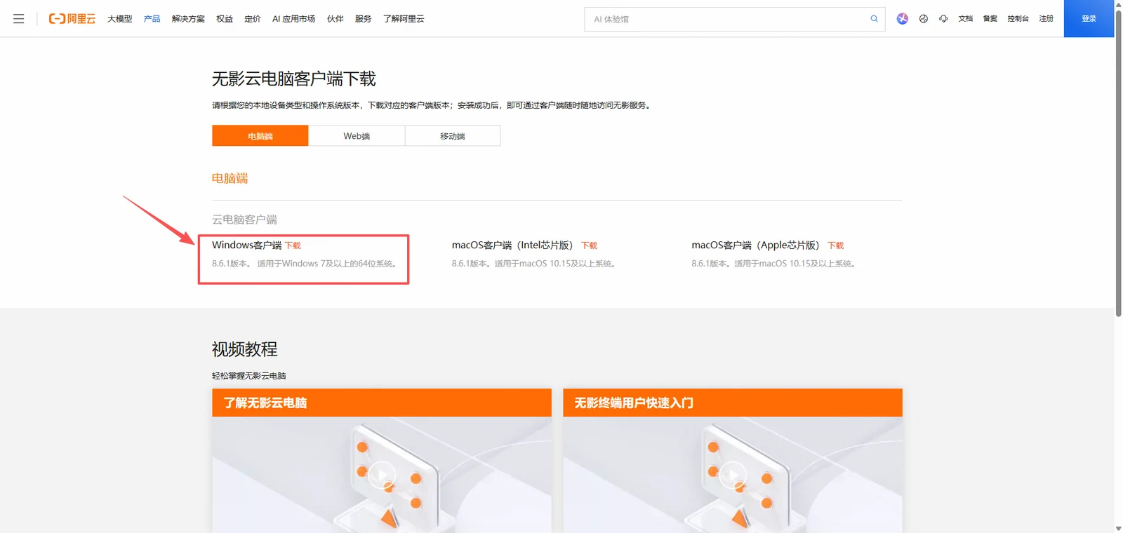The height and width of the screenshot is (533, 1123).
Task: Open the hamburger menu icon
Action: [19, 19]
